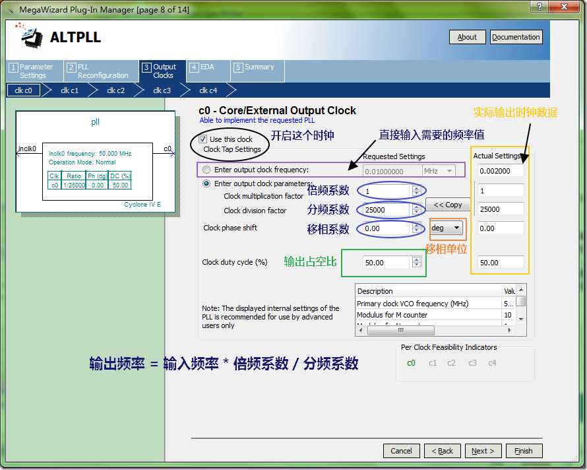Toggle the Use this clock checkbox

click(x=202, y=139)
